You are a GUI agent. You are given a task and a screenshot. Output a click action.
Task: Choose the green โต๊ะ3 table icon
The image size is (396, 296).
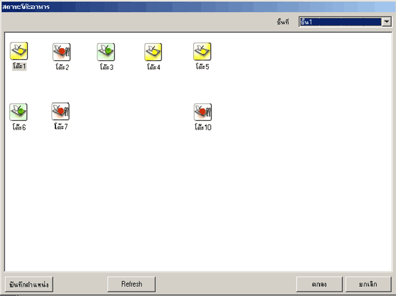coord(106,52)
